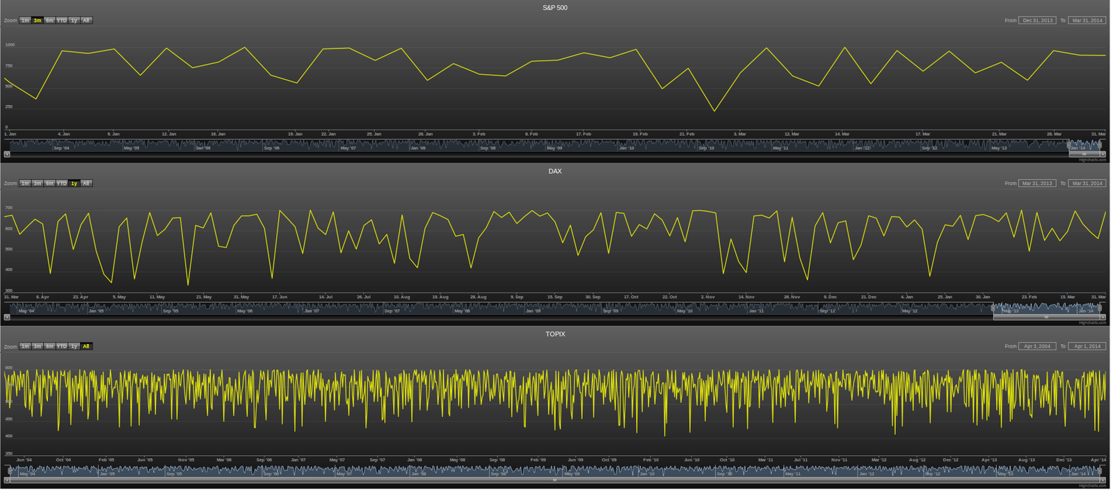
Task: Click May '07 in S&P 500 navigator
Action: (x=348, y=148)
